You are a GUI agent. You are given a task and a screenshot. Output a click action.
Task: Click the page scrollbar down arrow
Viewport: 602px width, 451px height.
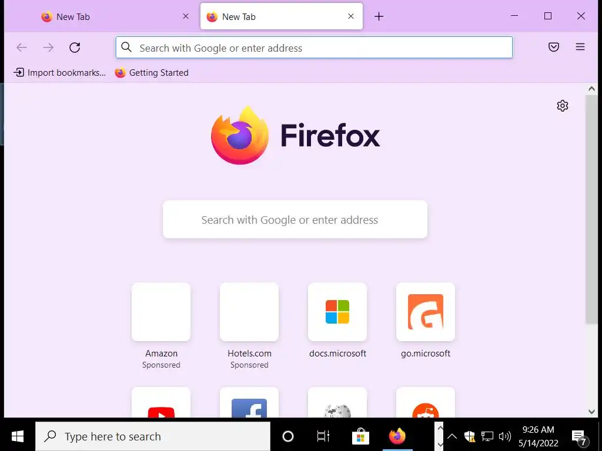pos(591,412)
